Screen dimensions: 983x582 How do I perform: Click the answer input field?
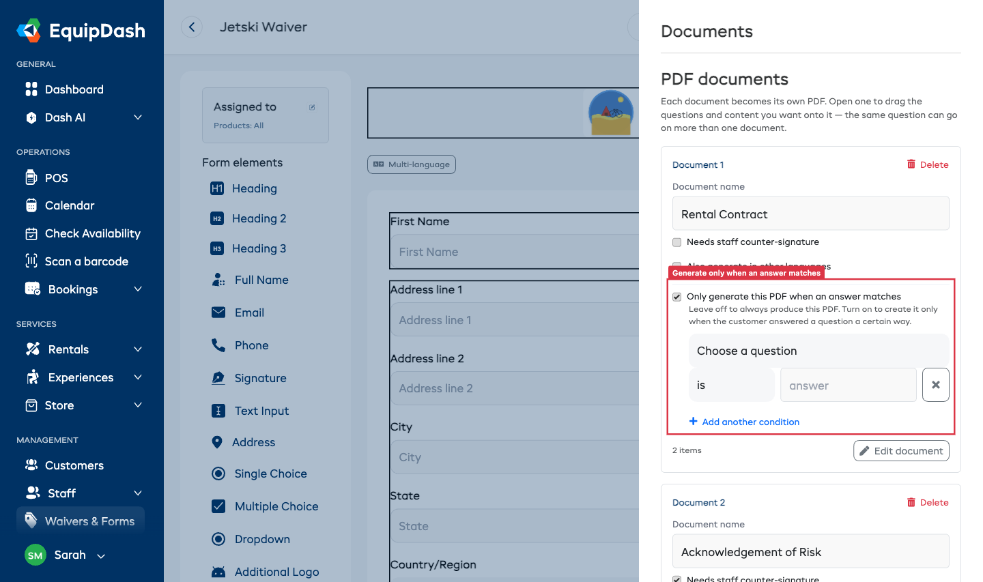tap(849, 385)
